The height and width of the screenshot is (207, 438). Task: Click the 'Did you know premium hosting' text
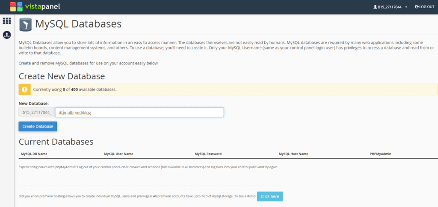click(137, 196)
